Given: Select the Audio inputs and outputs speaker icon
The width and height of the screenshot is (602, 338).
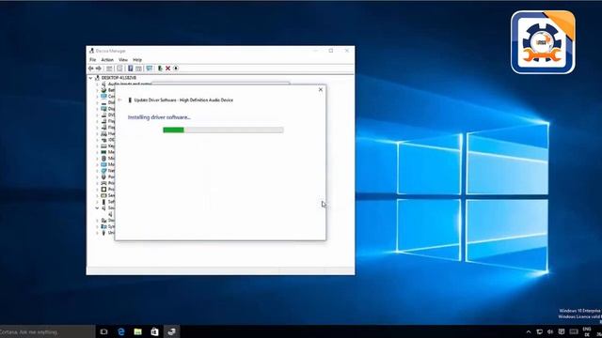Looking at the screenshot, I should click(103, 84).
